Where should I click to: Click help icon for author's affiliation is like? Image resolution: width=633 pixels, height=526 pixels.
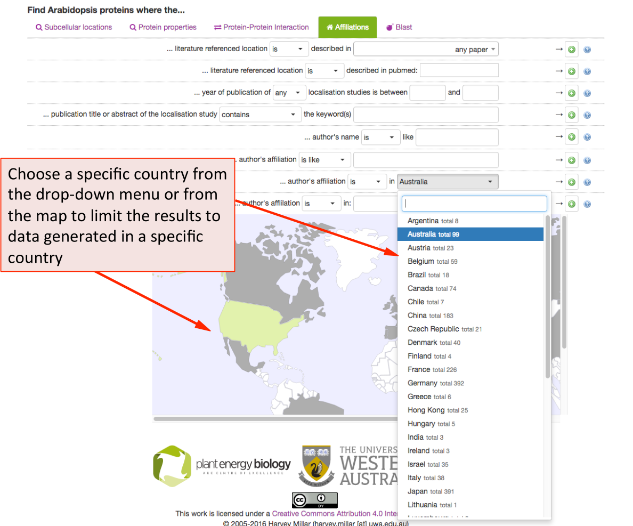[587, 160]
